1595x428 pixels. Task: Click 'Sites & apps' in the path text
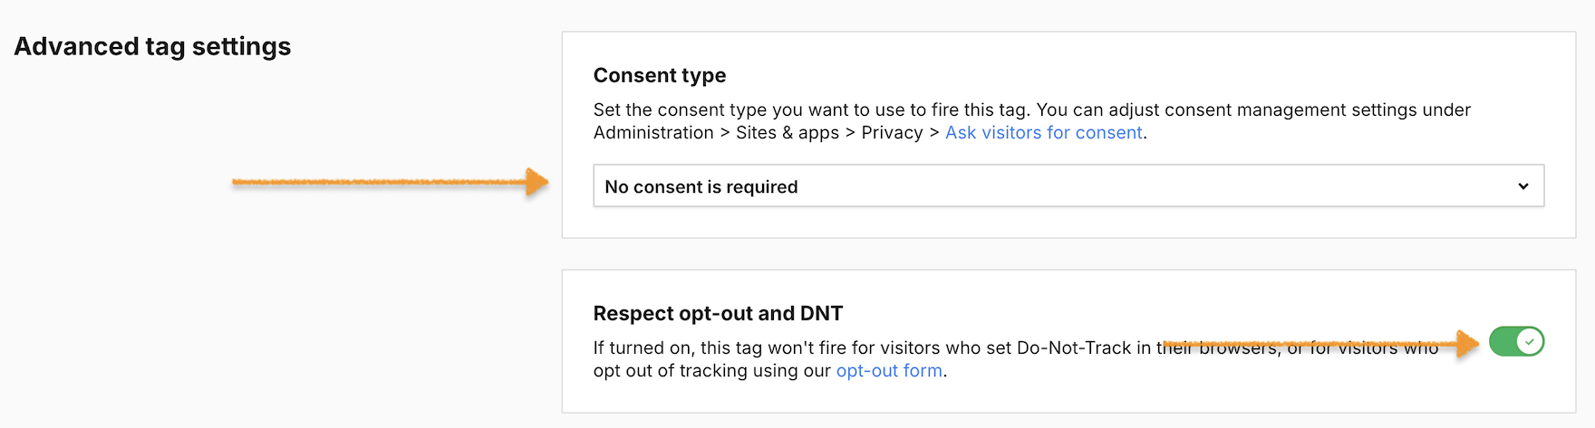[788, 133]
